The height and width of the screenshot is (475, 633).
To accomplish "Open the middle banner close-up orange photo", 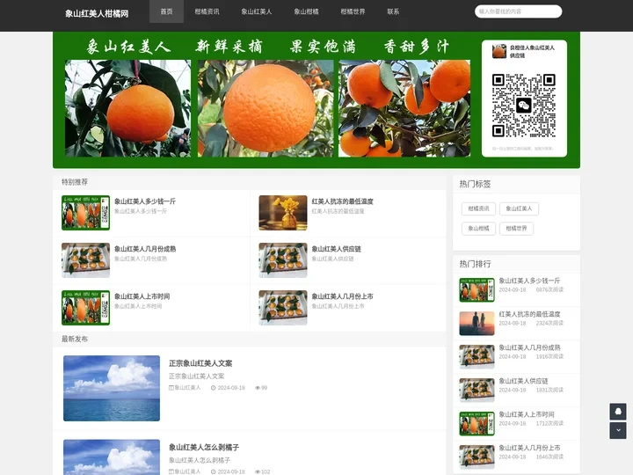I will (x=266, y=108).
